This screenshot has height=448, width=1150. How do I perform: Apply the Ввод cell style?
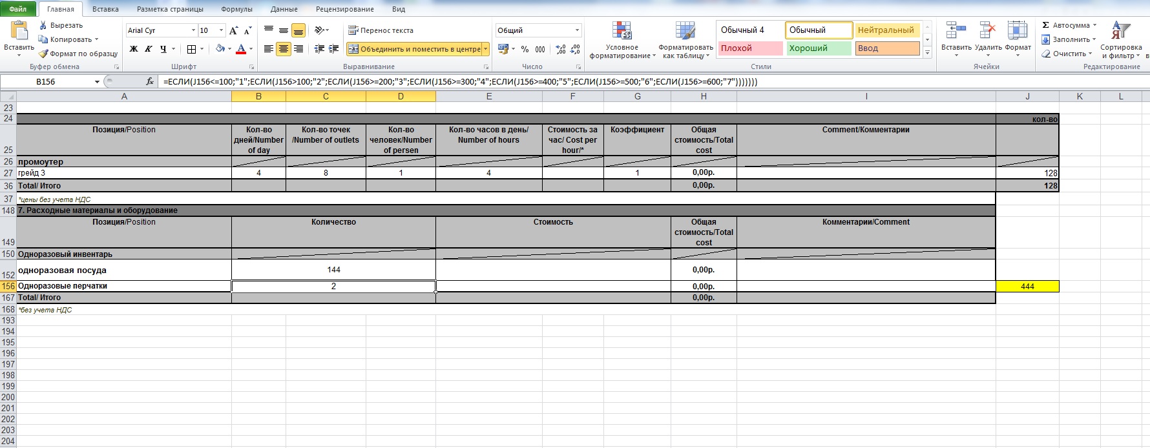point(887,48)
